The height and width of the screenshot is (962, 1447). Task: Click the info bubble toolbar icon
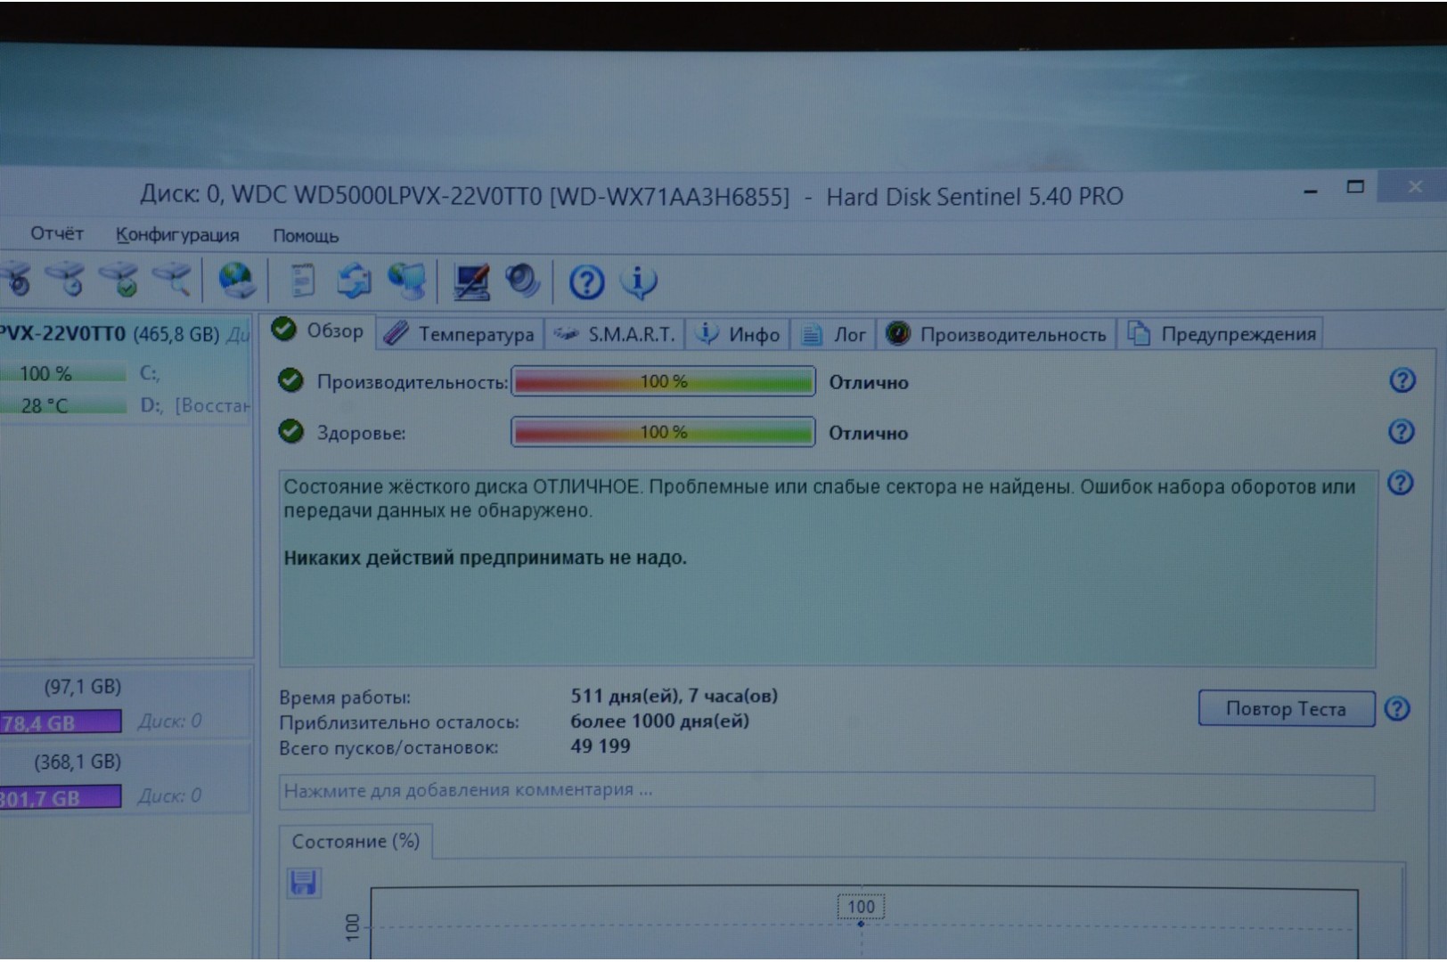638,282
